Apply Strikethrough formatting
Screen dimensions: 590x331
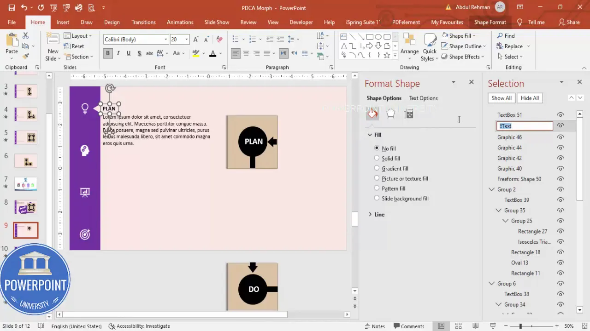point(149,53)
